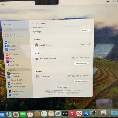Open Screen Time settings
The width and height of the screenshot is (118, 118).
click(x=13, y=65)
